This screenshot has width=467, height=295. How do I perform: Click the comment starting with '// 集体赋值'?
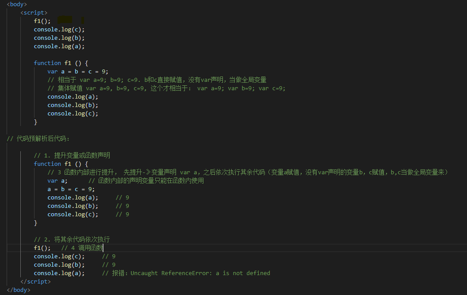(166, 88)
